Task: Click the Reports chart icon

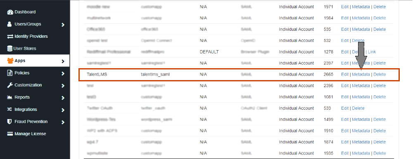Action: 10,97
